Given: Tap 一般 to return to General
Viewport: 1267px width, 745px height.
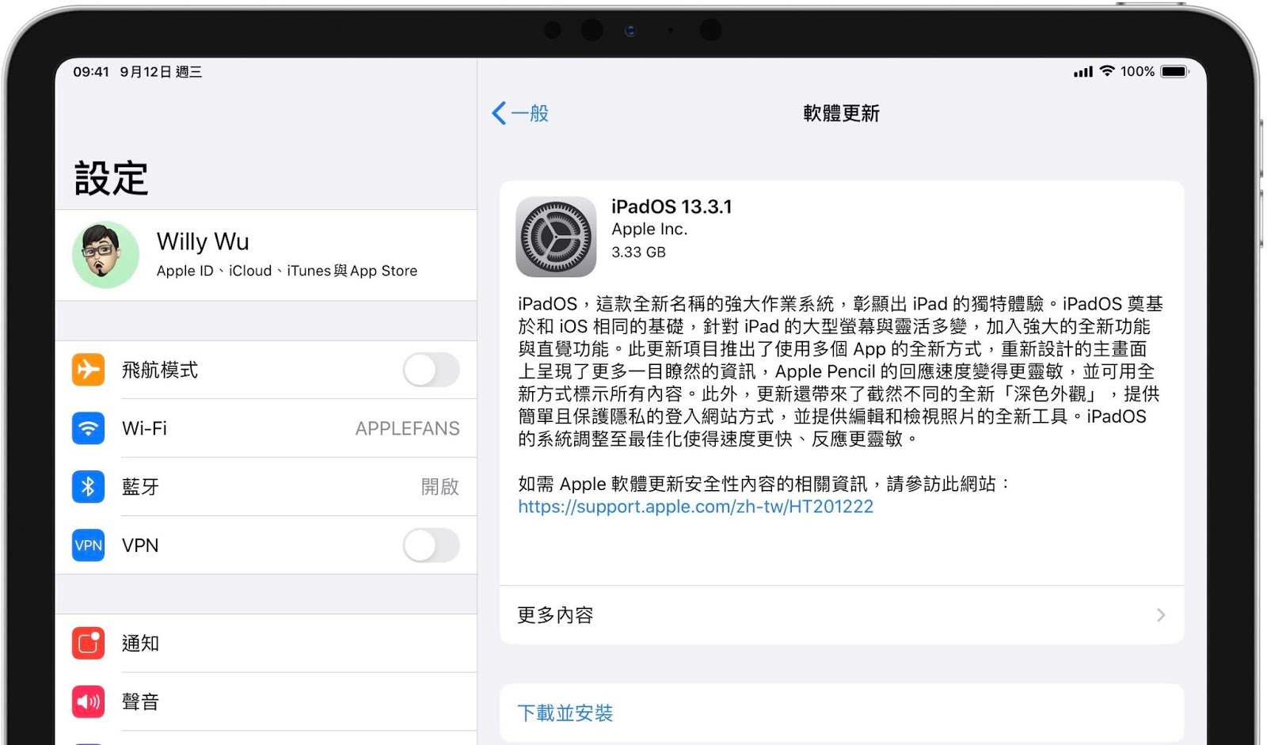Looking at the screenshot, I should pos(530,113).
